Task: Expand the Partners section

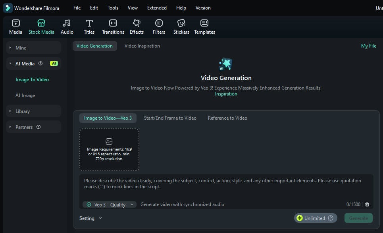Action: [x=10, y=127]
